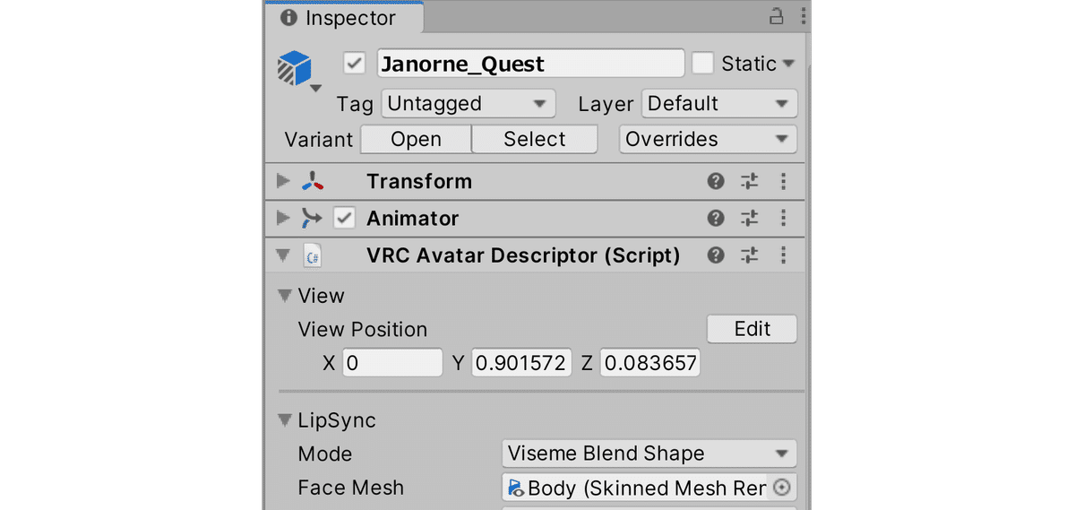Open VRC Avatar Descriptor preset sliders icon
Image resolution: width=1075 pixels, height=510 pixels.
750,255
